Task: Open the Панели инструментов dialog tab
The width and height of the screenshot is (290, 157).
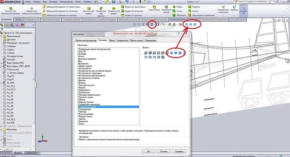Action: 86,40
